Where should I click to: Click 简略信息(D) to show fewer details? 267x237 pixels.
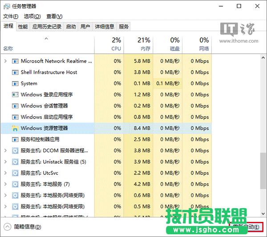(27, 227)
